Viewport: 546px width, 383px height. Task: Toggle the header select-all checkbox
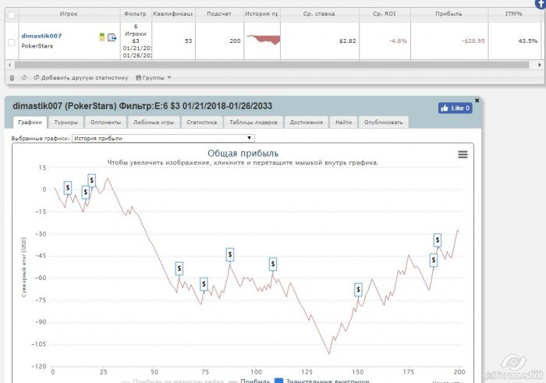[12, 15]
